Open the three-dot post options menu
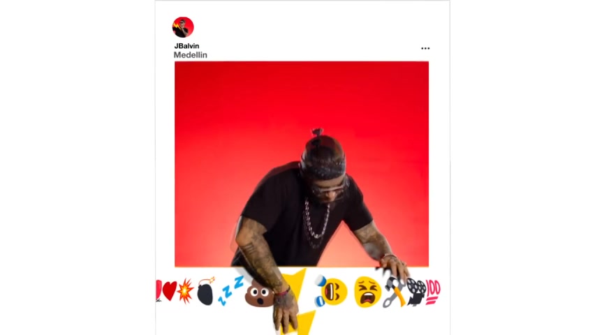 (x=425, y=48)
